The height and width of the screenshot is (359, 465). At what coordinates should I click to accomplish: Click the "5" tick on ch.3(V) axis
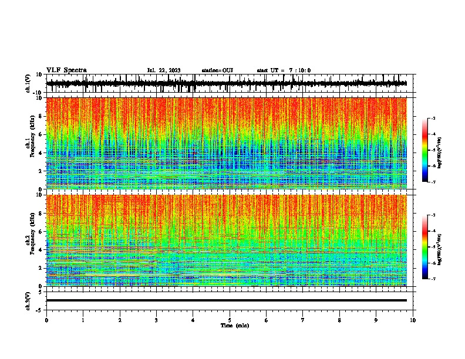click(41, 292)
